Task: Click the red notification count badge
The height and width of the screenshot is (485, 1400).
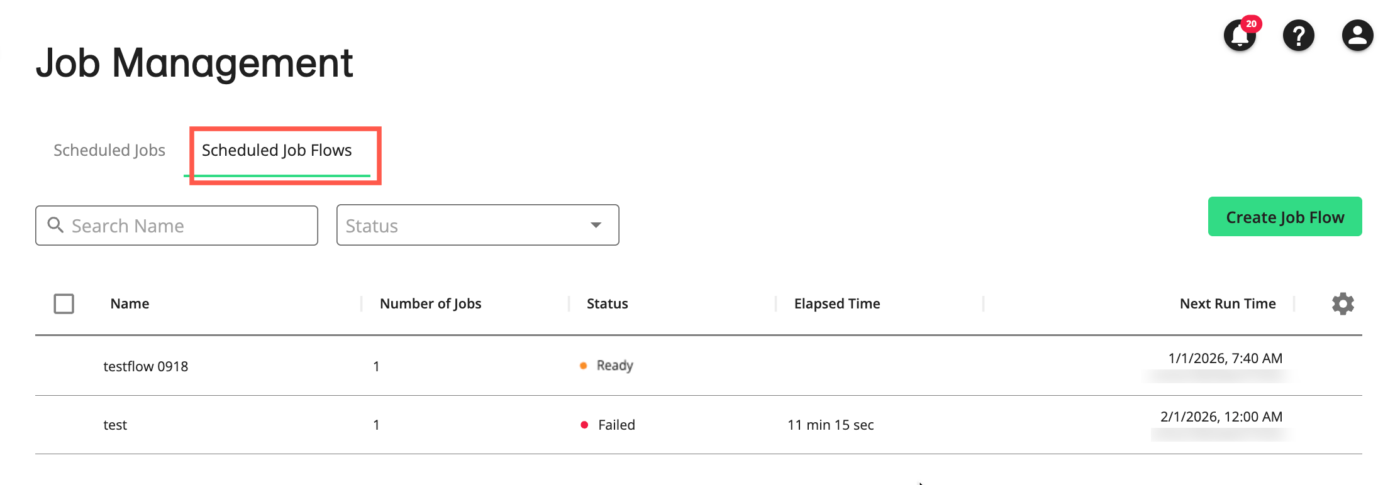Action: coord(1252,24)
